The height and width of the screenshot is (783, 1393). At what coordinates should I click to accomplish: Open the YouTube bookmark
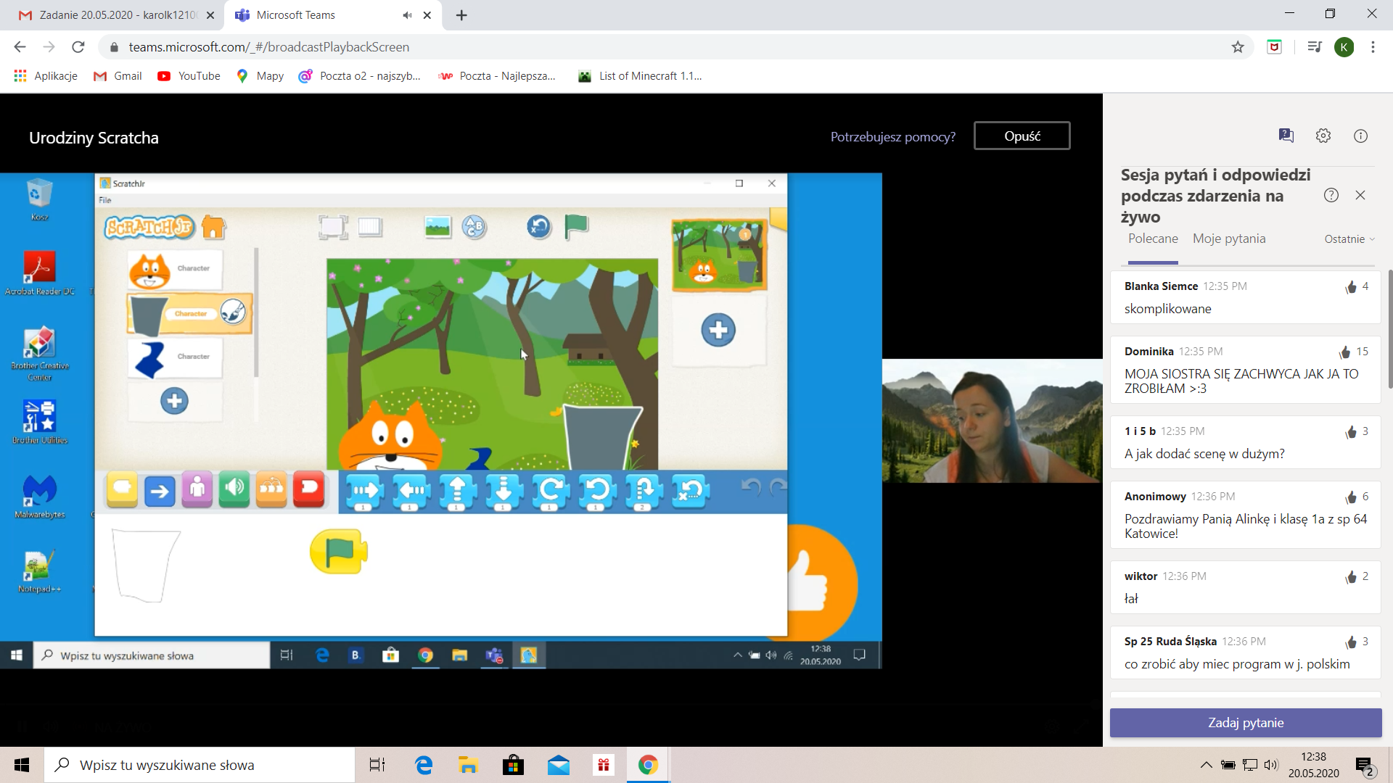click(189, 76)
